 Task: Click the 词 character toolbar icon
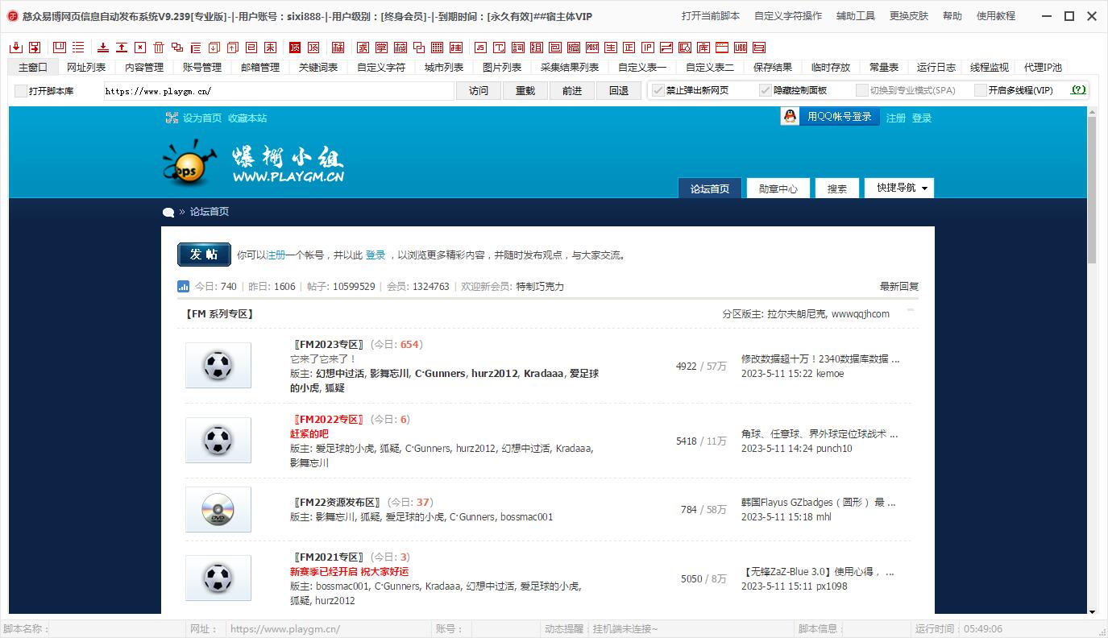point(517,47)
